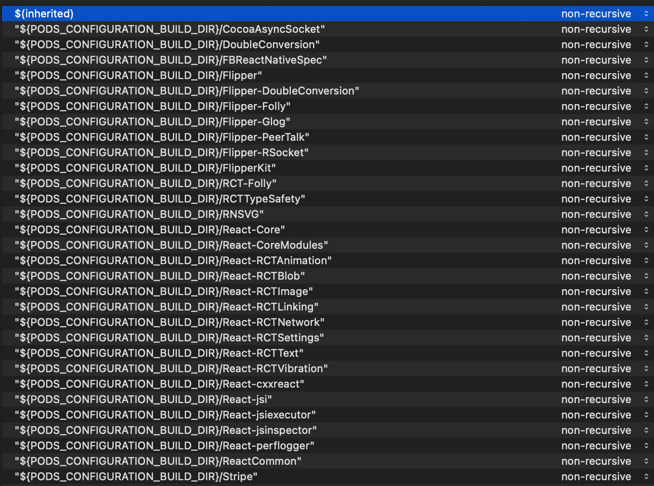Open recursion popup for React-CoreModules row
This screenshot has height=486, width=654.
click(x=606, y=245)
